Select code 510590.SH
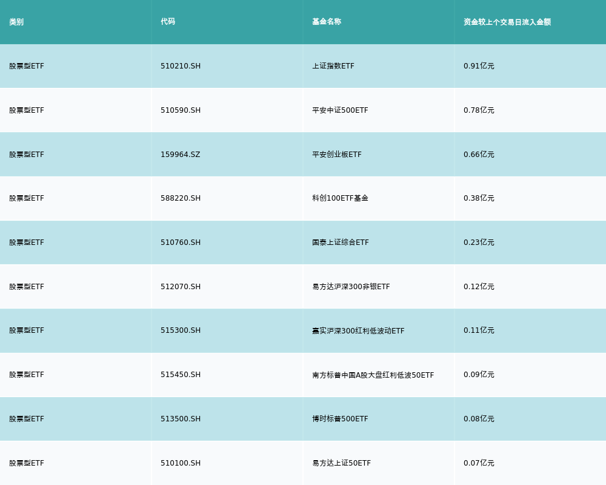The height and width of the screenshot is (485, 606). pyautogui.click(x=181, y=110)
